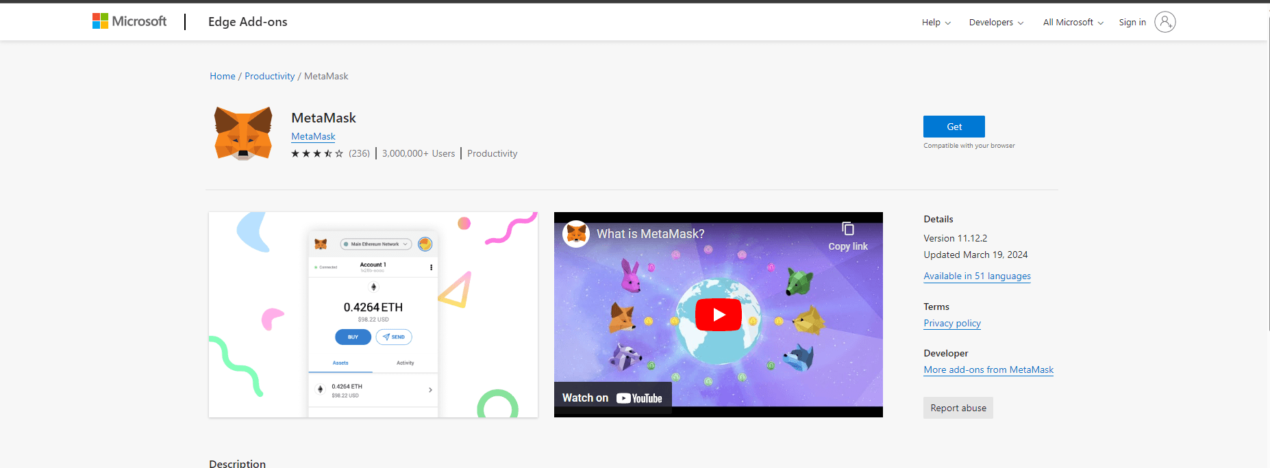
Task: Click the Get button
Action: (954, 127)
